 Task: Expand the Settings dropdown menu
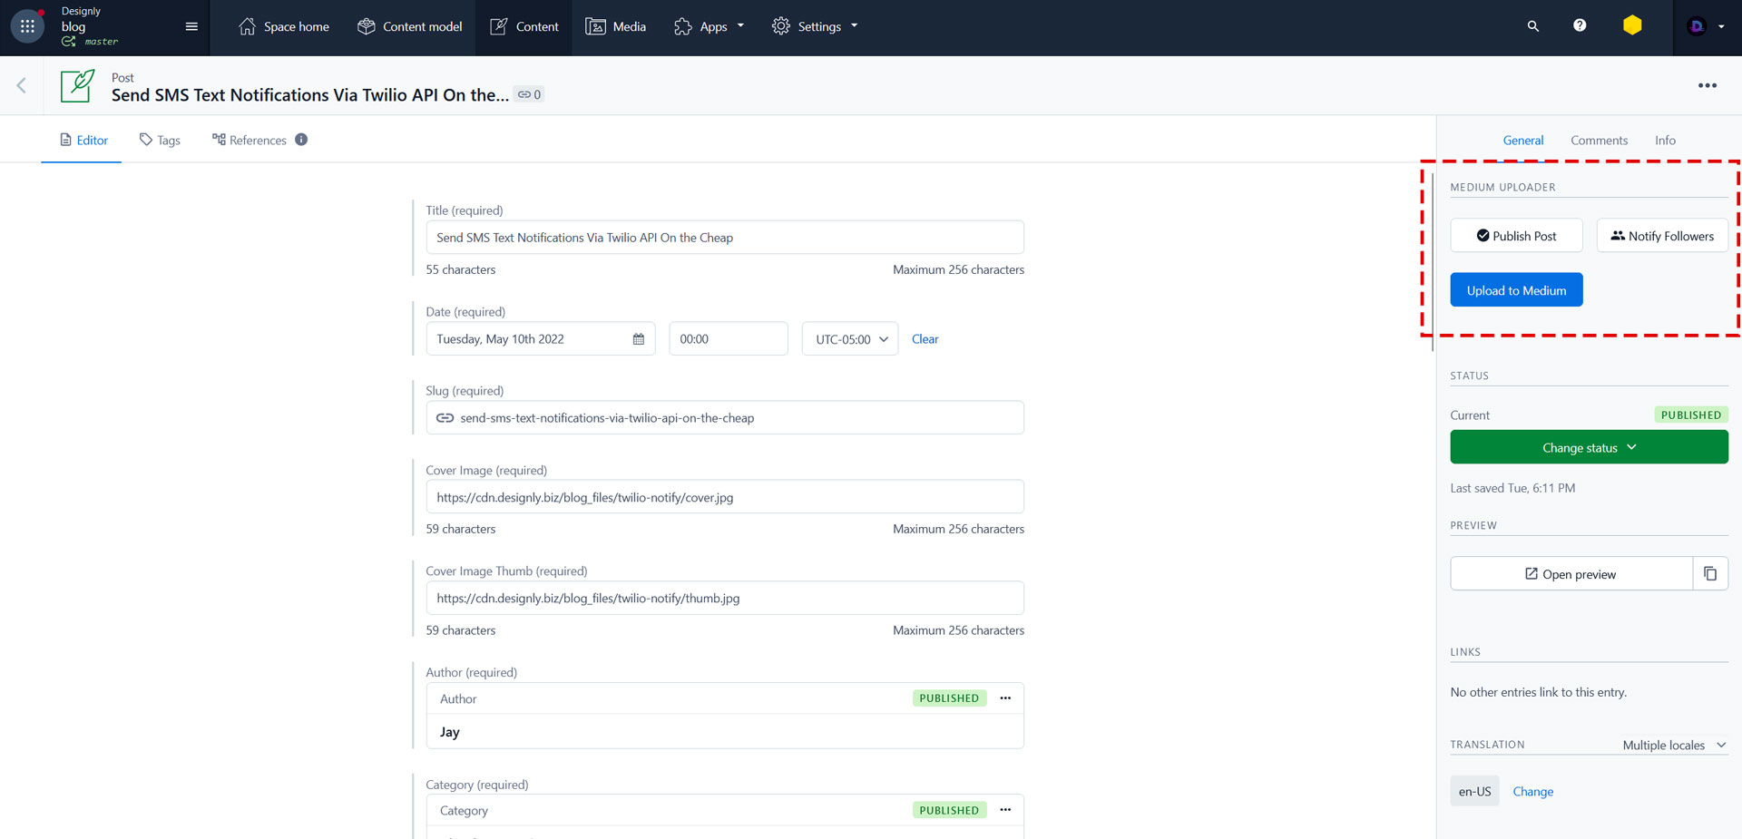pos(814,26)
